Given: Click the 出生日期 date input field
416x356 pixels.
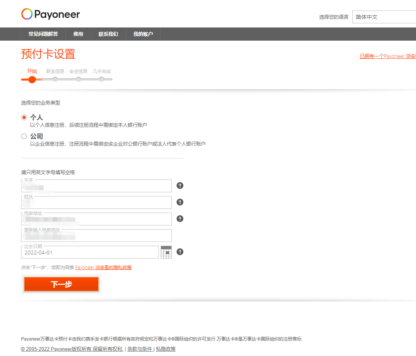Looking at the screenshot, I should tap(90, 253).
